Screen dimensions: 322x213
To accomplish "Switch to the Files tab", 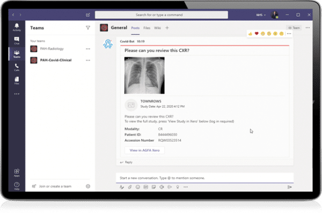I will pos(147,28).
